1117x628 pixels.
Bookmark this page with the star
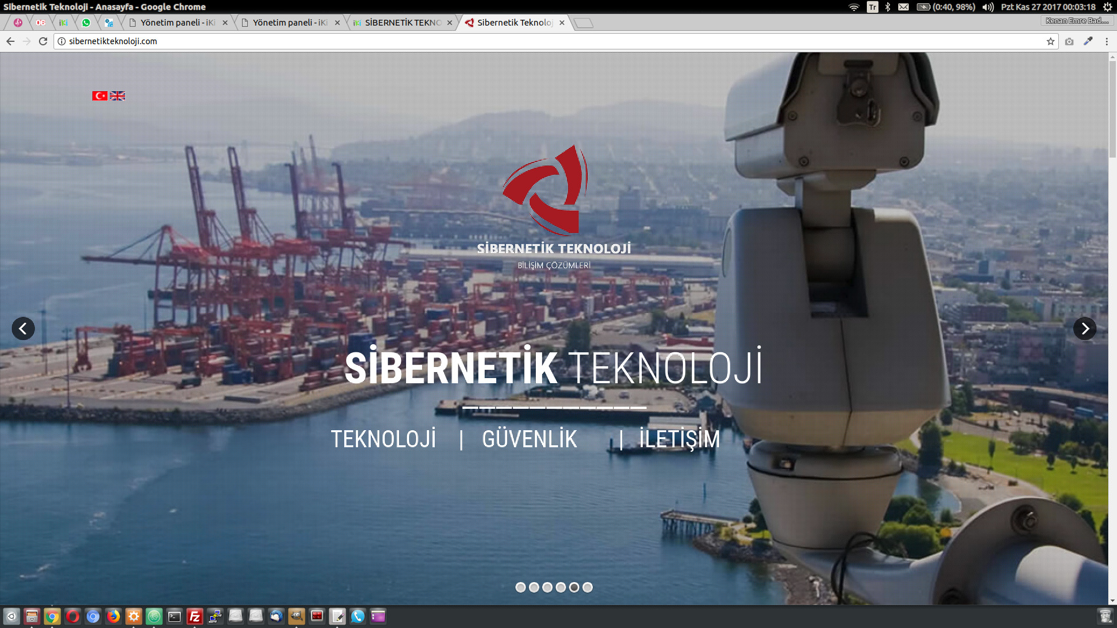coord(1051,41)
